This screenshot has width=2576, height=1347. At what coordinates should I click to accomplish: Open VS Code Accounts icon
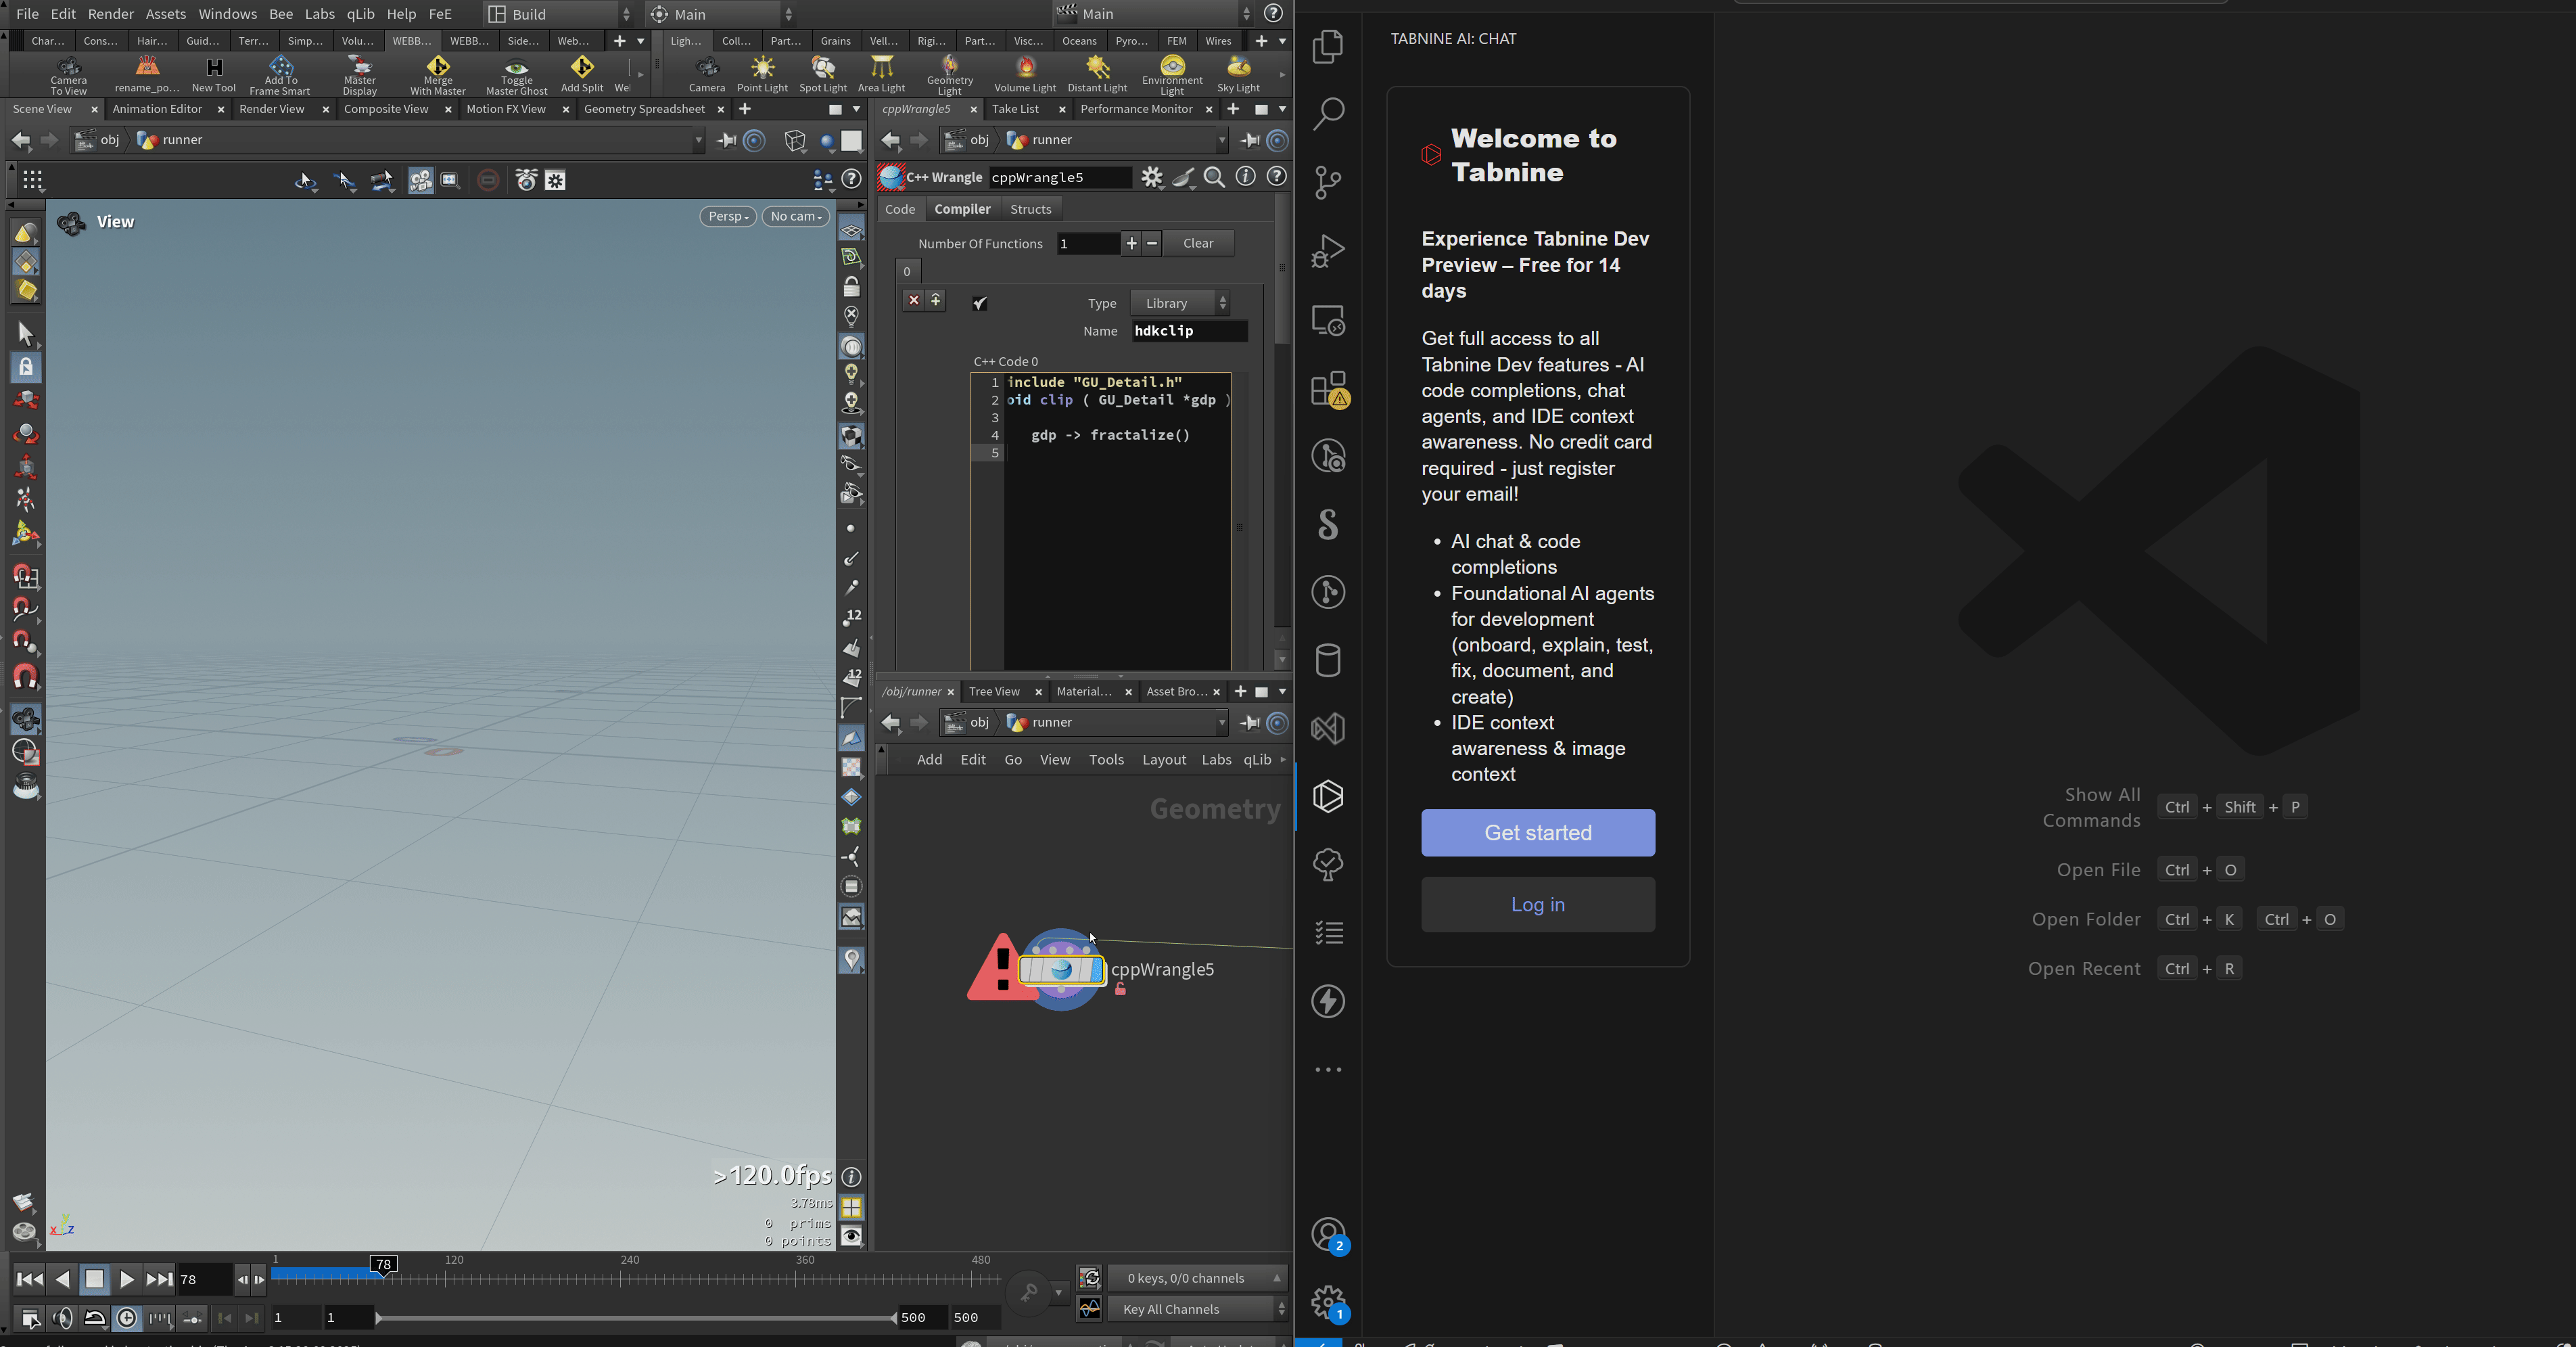[x=1328, y=1234]
